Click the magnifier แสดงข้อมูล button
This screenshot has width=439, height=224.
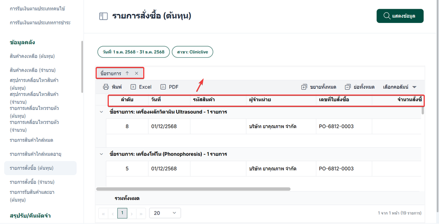(400, 16)
